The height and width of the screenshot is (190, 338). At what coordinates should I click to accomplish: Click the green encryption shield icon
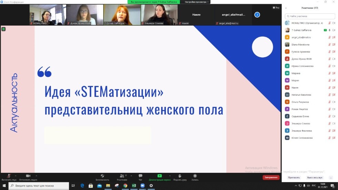[3, 29]
